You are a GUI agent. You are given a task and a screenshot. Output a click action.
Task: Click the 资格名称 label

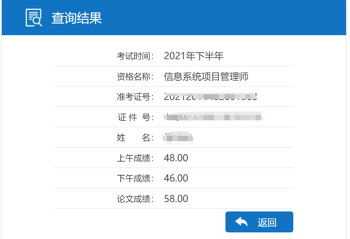coord(135,77)
